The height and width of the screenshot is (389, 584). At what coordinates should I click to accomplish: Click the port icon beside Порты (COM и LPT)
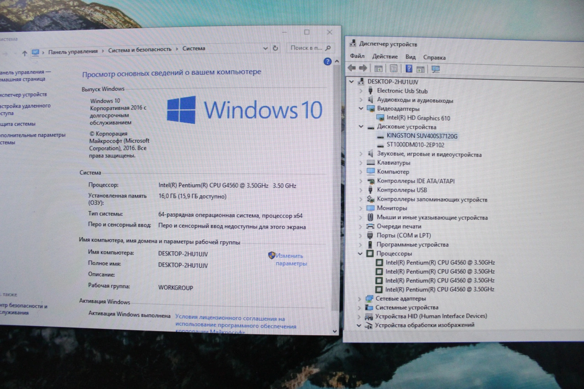pyautogui.click(x=370, y=235)
